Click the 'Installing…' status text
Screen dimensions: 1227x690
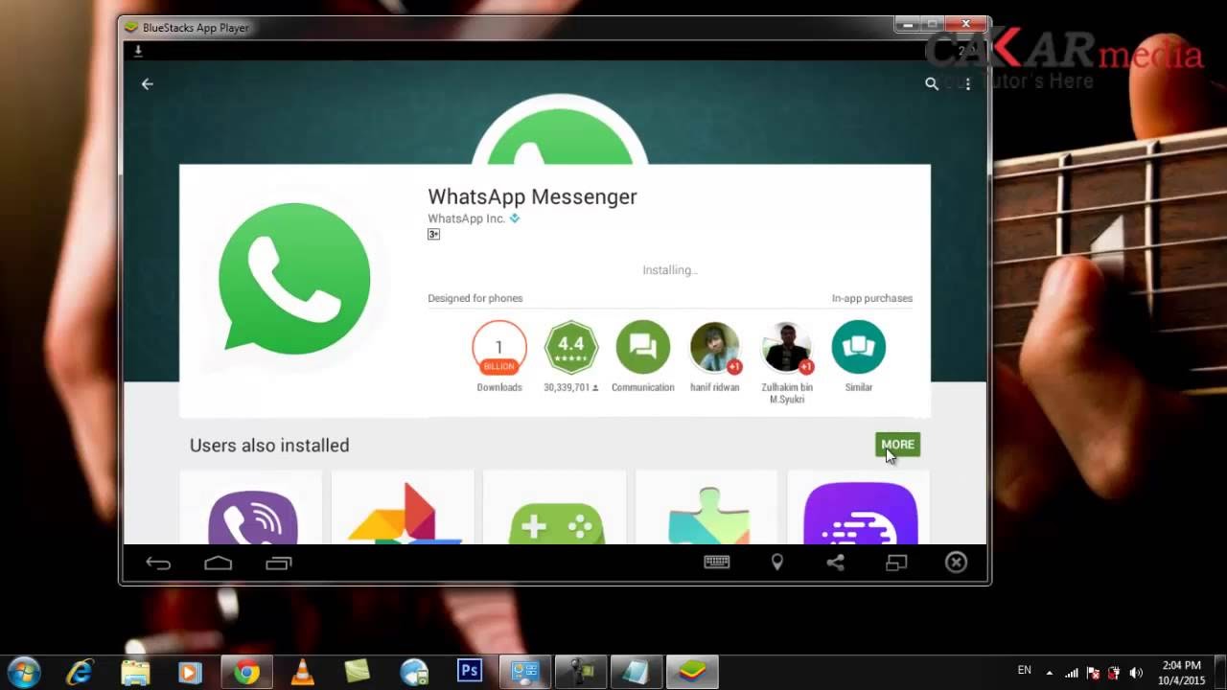point(670,270)
